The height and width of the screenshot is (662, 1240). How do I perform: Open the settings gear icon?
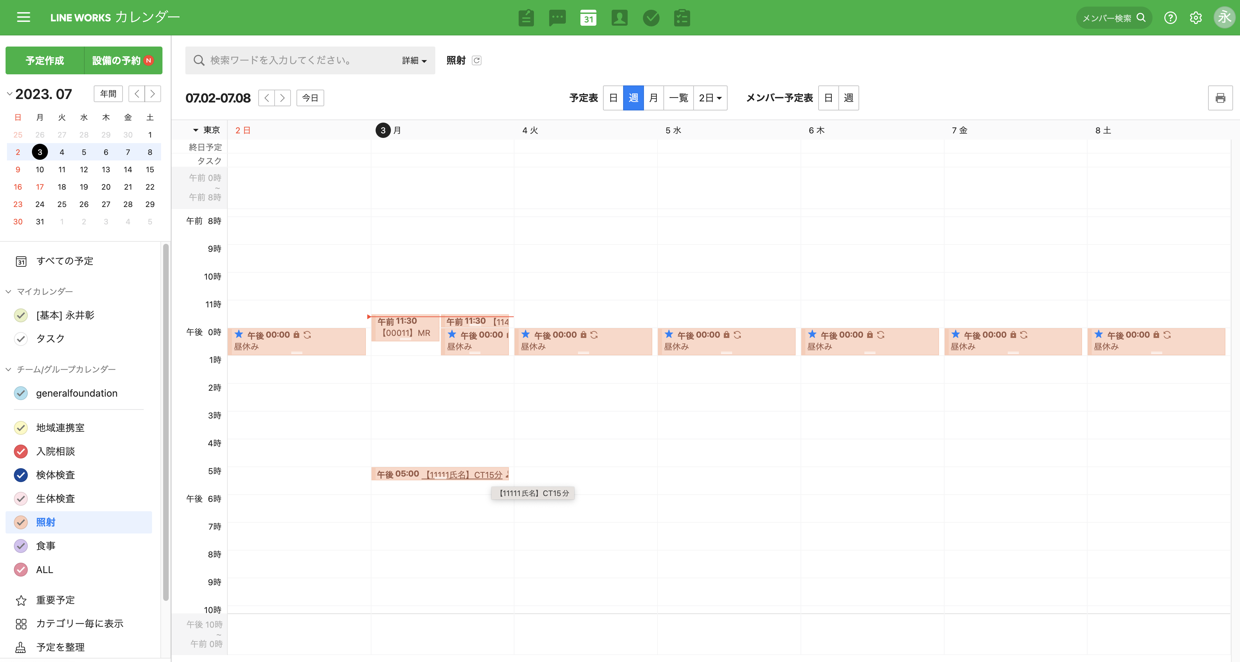(x=1196, y=18)
